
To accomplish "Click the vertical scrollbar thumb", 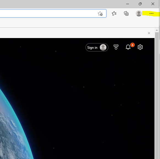I will 157,96.
